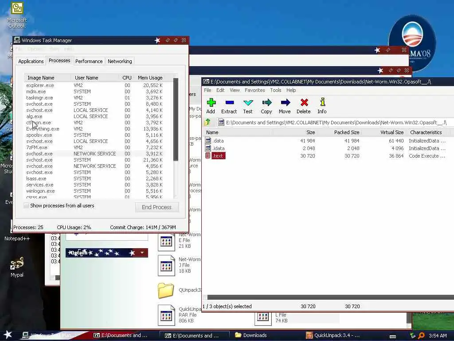The width and height of the screenshot is (454, 341).
Task: Click the Move toolbar icon
Action: point(285,106)
